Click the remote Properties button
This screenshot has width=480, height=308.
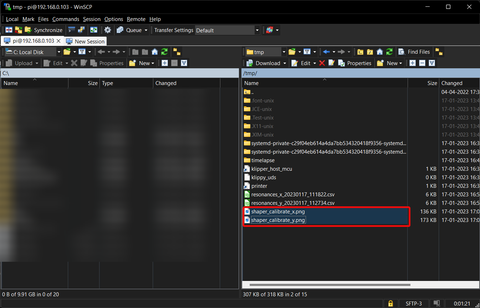(x=355, y=63)
